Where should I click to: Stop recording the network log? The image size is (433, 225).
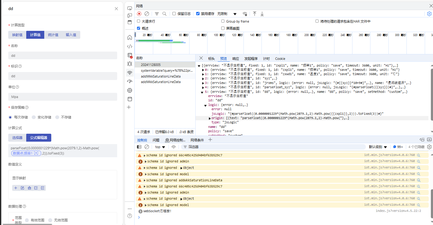pyautogui.click(x=139, y=14)
